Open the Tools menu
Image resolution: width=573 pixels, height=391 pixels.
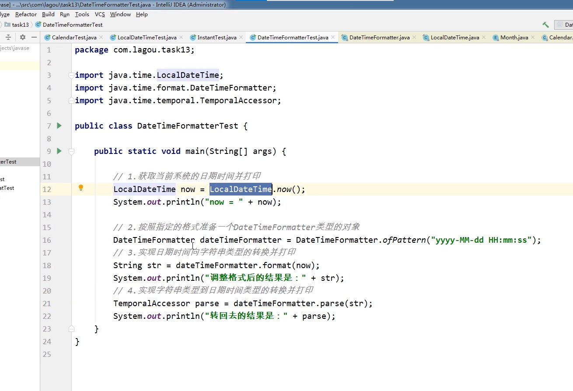click(82, 14)
